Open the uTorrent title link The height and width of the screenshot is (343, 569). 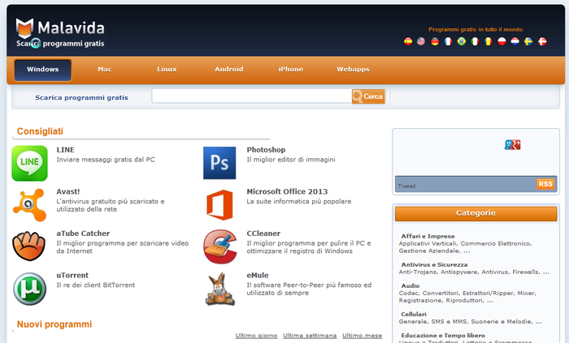click(72, 276)
